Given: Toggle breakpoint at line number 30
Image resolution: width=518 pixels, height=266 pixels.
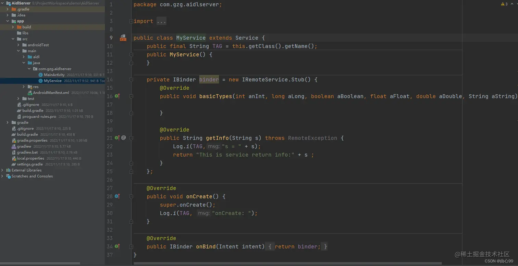Looking at the screenshot, I should point(110,213).
